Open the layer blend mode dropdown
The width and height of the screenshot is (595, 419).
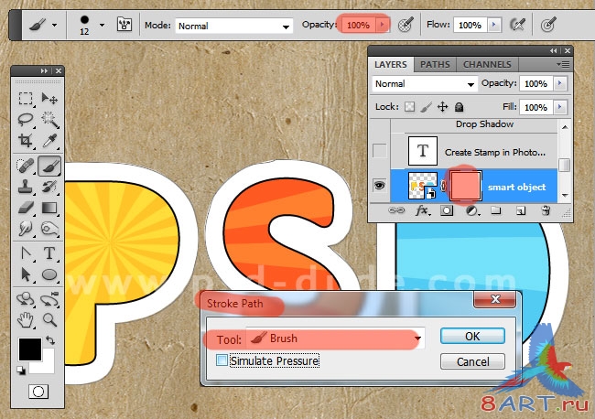425,84
